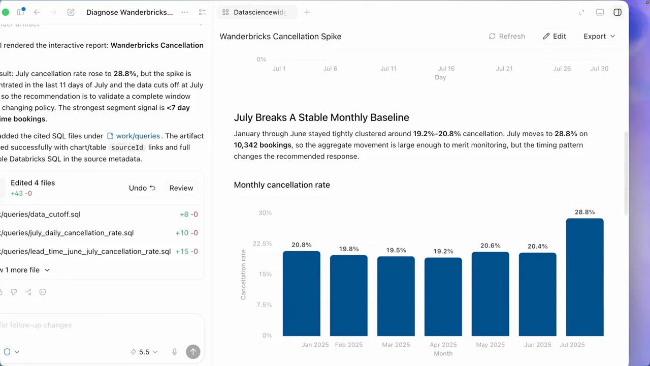Click the sourceId code chip
Image resolution: width=650 pixels, height=366 pixels.
coord(127,147)
